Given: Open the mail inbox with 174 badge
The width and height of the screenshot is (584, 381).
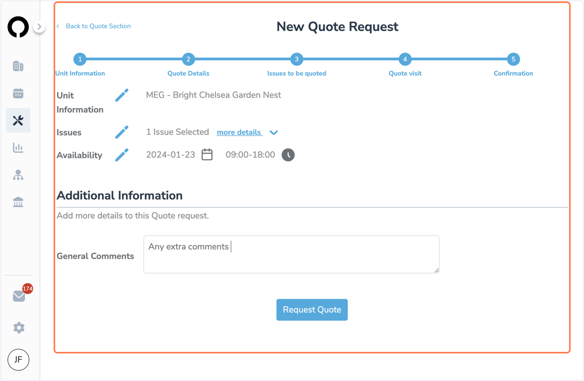Looking at the screenshot, I should pos(19,295).
